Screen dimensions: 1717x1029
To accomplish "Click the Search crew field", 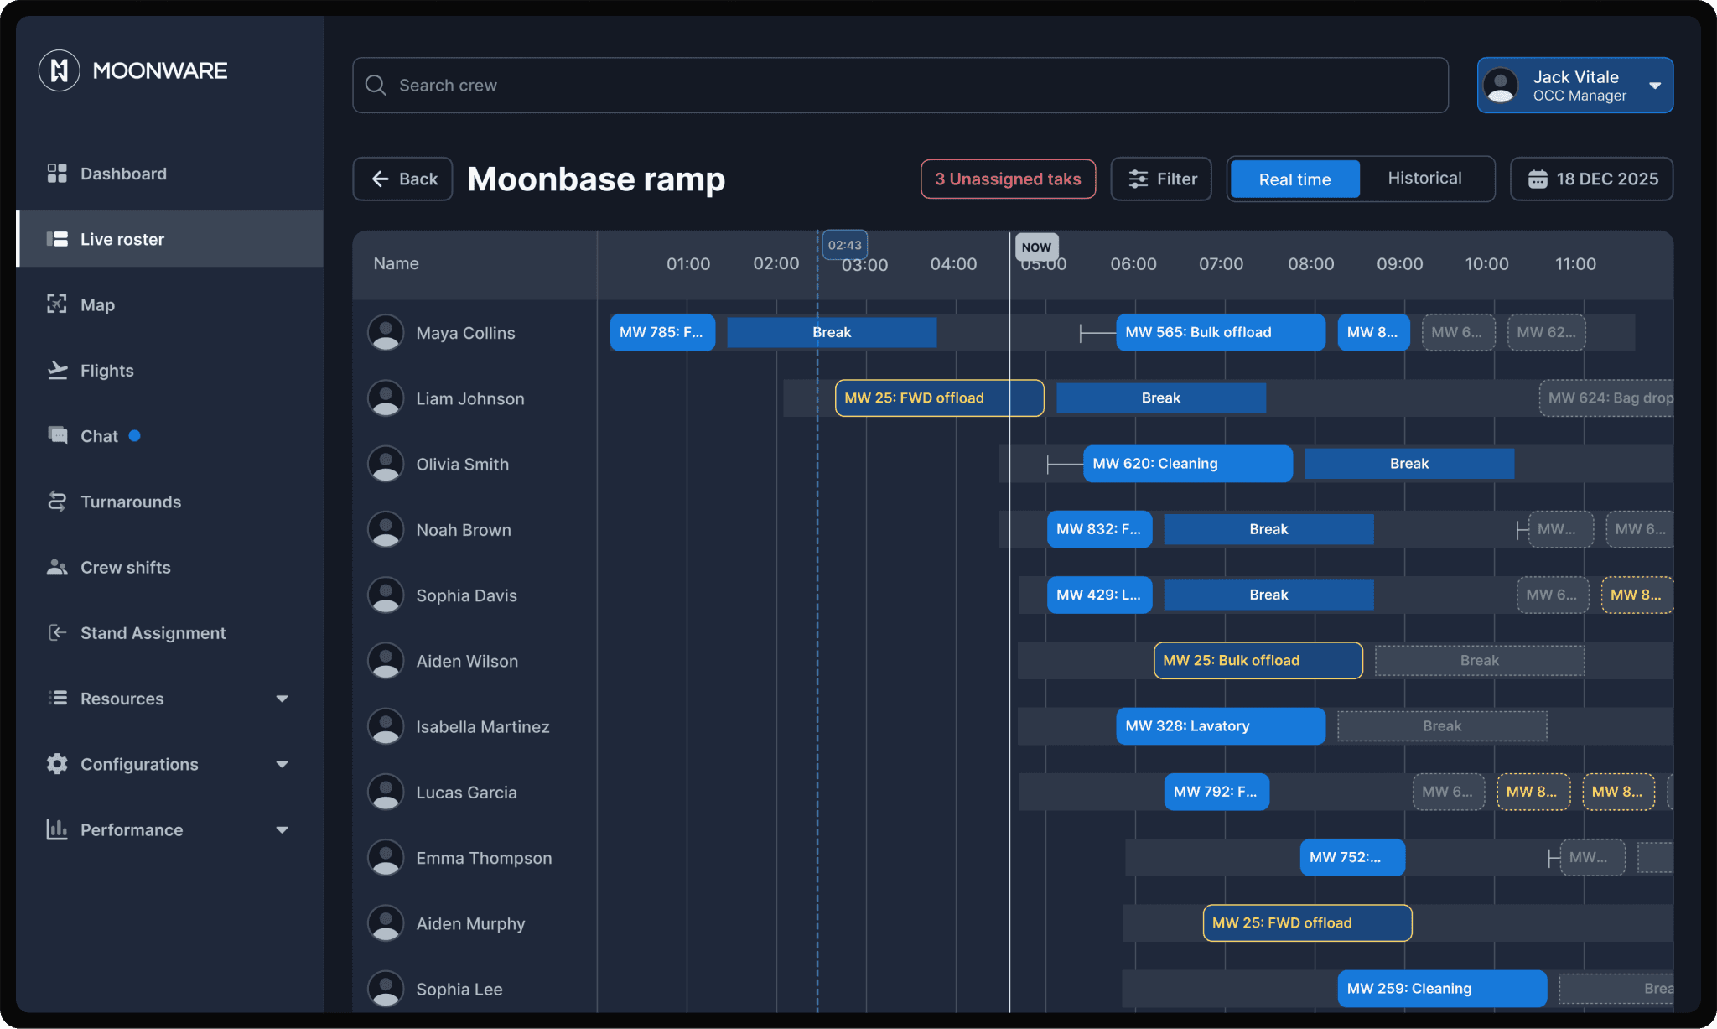I will 900,86.
